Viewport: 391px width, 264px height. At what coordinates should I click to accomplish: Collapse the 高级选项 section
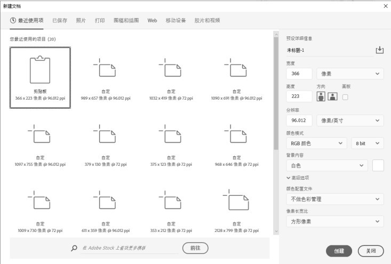pyautogui.click(x=298, y=178)
